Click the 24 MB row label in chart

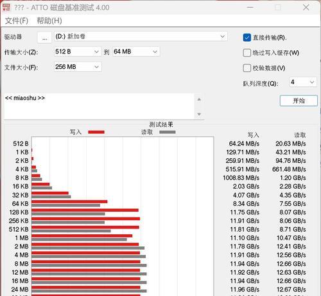coord(20,290)
